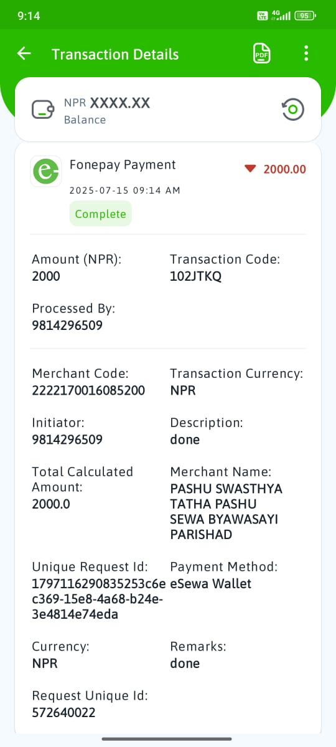336x747 pixels.
Task: Tap the Merchant Code number 2222170016085200
Action: [x=88, y=390]
